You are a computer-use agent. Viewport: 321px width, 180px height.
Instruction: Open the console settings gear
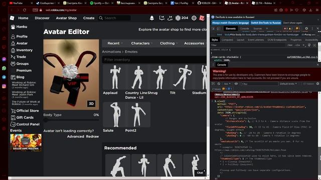click(317, 83)
